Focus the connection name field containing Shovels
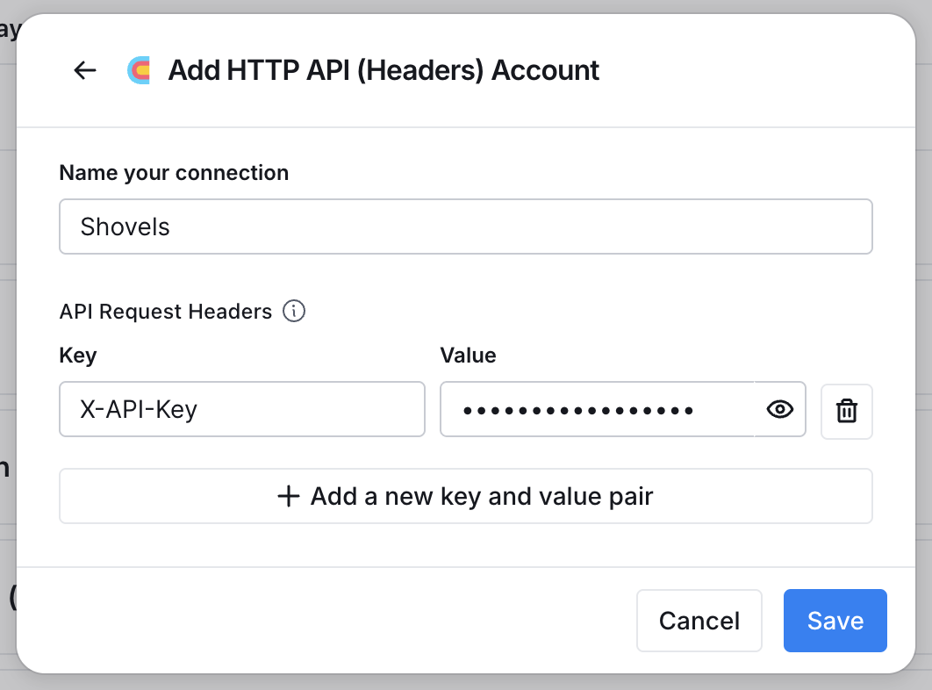 (466, 226)
